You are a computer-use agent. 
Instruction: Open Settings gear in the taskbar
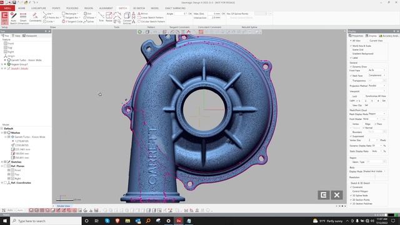click(168, 221)
